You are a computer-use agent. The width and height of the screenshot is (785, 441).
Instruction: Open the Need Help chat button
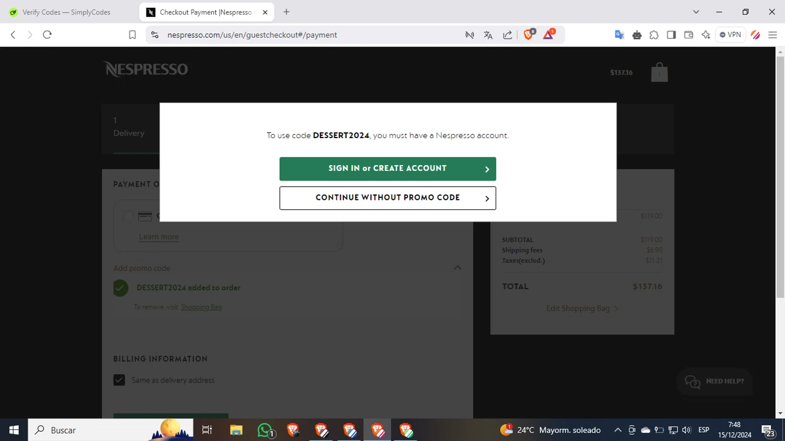(714, 381)
